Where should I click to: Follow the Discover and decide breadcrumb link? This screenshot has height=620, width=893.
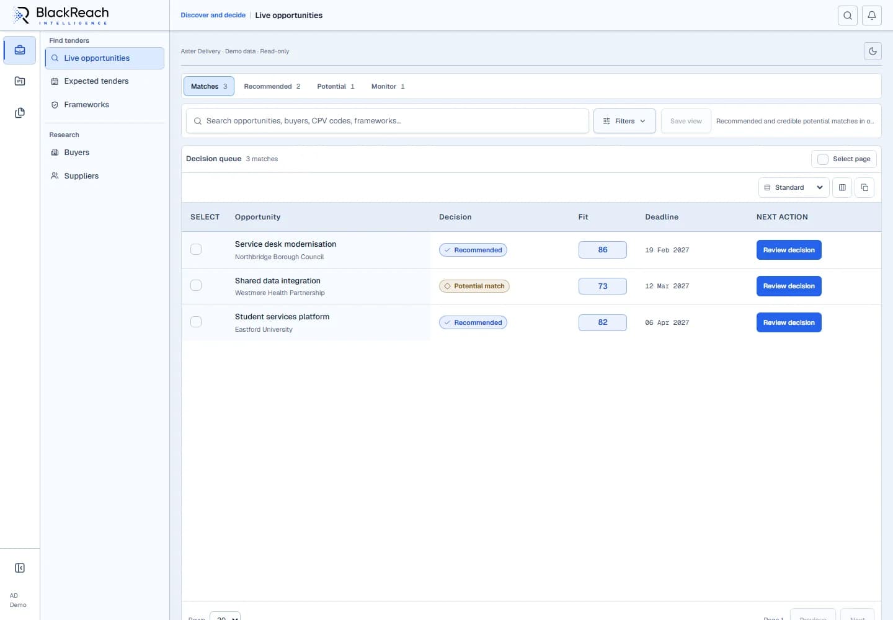point(213,15)
